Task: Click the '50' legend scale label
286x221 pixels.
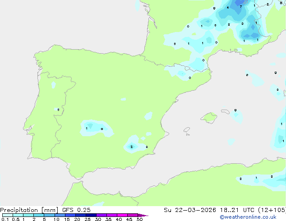Action: coord(139,219)
